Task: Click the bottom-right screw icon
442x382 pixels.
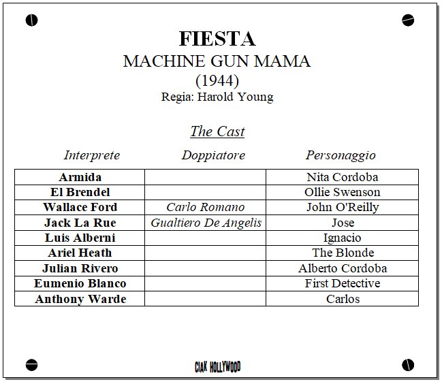Action: (x=408, y=364)
